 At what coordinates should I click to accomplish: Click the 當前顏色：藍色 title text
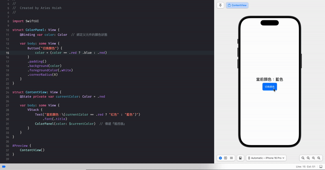pyautogui.click(x=269, y=79)
